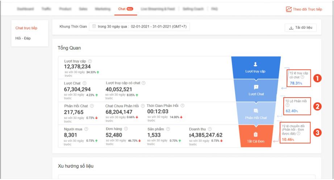This screenshot has height=180, width=334.
Task: Click the Phản Hồi Chat funnel segment
Action: pyautogui.click(x=255, y=113)
